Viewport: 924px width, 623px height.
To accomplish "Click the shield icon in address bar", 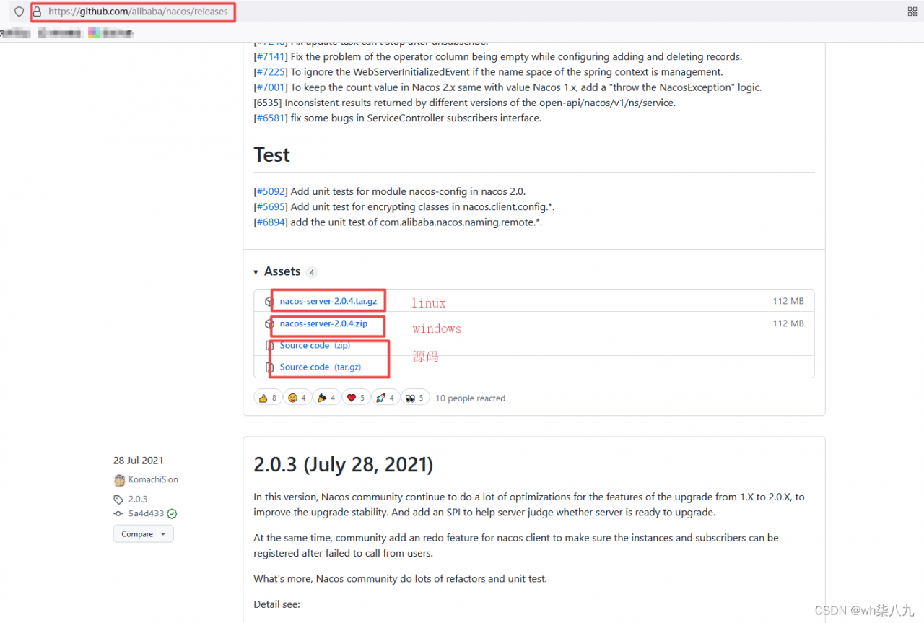I will (x=19, y=12).
